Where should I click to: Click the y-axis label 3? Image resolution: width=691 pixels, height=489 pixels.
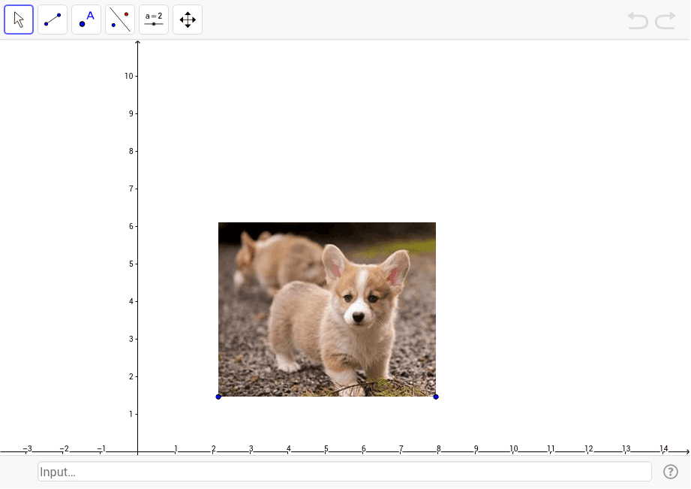pyautogui.click(x=131, y=339)
